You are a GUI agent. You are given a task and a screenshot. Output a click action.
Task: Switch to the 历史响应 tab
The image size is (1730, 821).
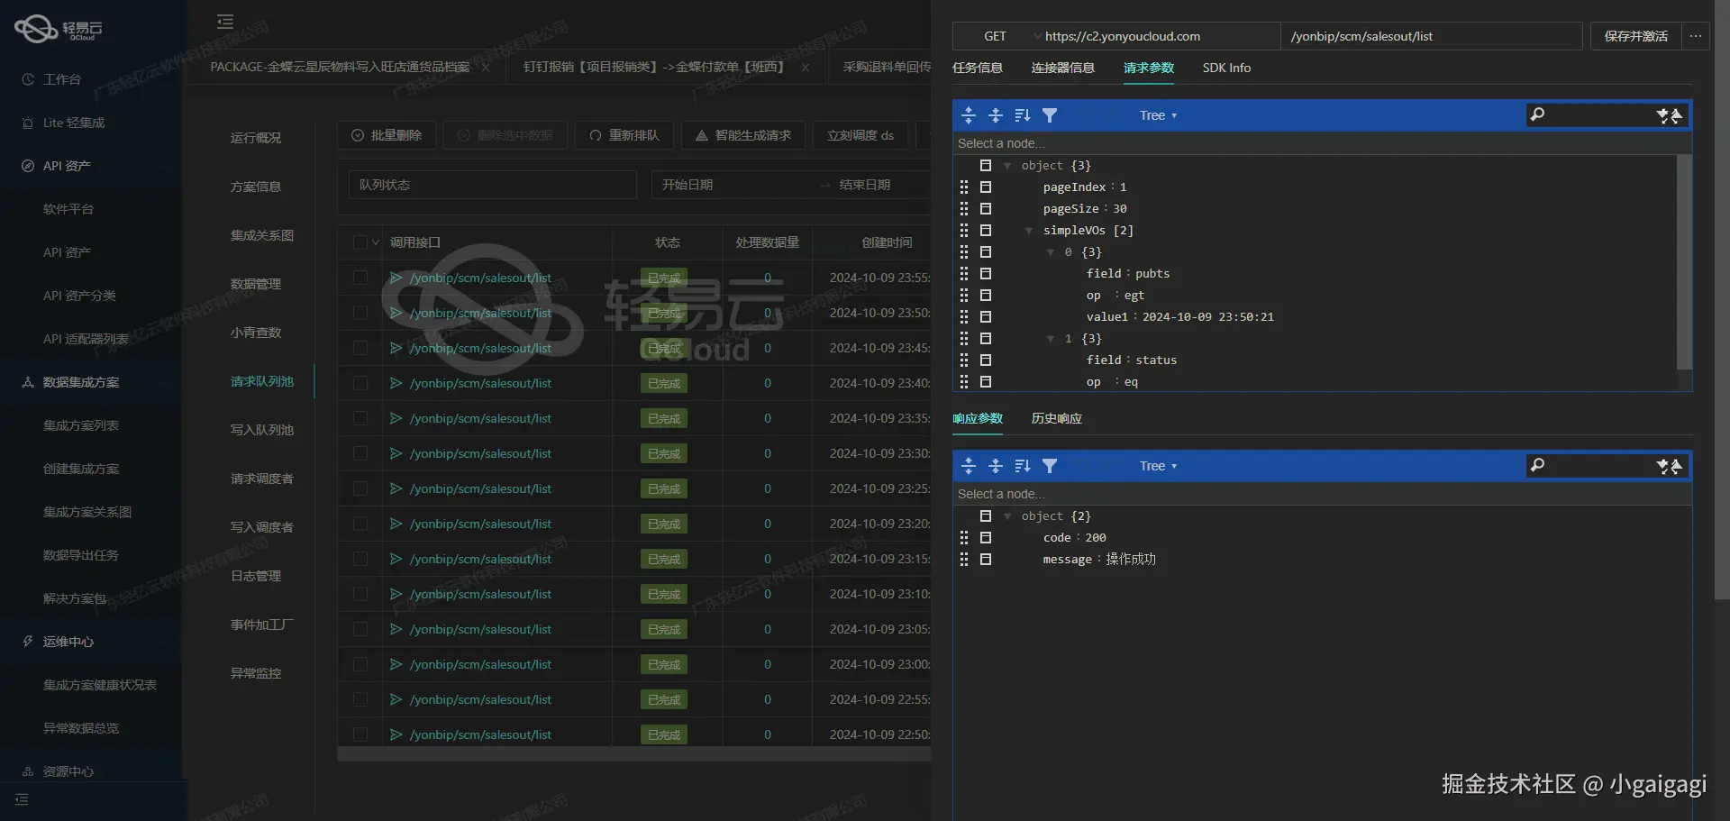click(x=1057, y=418)
